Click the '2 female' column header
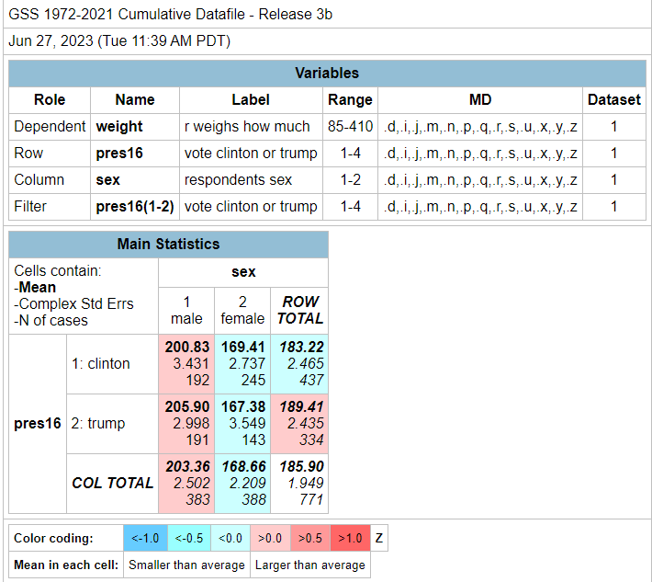The height and width of the screenshot is (582, 652). (242, 311)
